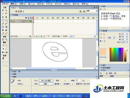Select the Paint Bucket tool

click(x=6, y=30)
